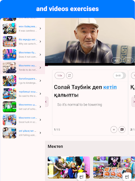The image size is (135, 181).
Task: Toggle the loop repeat icon
Action: (69, 75)
